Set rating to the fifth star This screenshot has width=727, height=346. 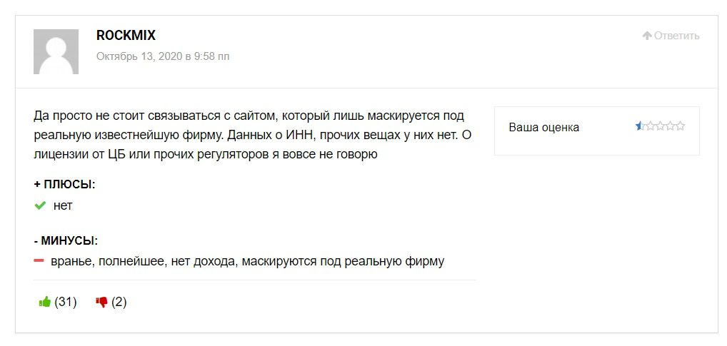680,127
